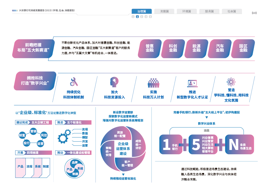Open the 环境篇 tab
Viewport: 270px width, 196px height.
[187, 11]
